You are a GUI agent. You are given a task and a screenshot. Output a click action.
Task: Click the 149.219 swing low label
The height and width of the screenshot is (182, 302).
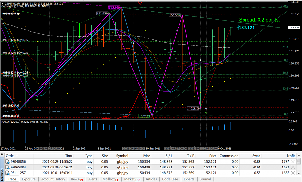point(193,109)
